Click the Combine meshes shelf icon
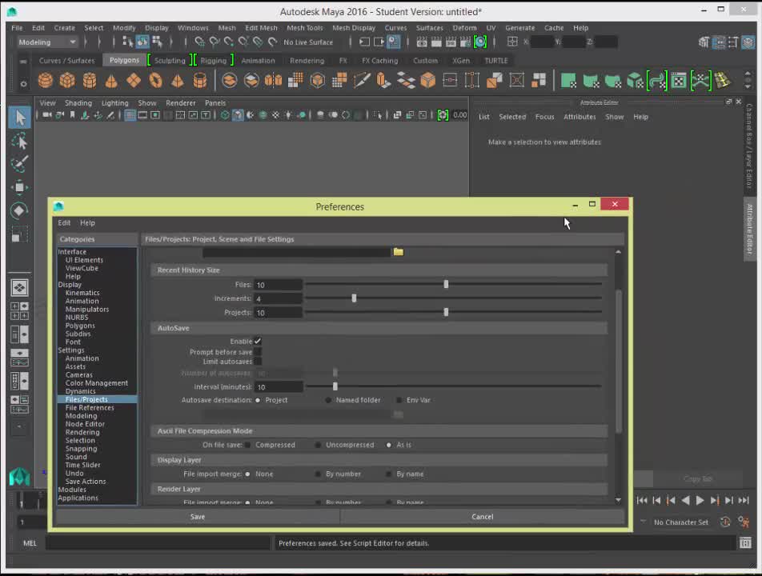 click(x=230, y=81)
